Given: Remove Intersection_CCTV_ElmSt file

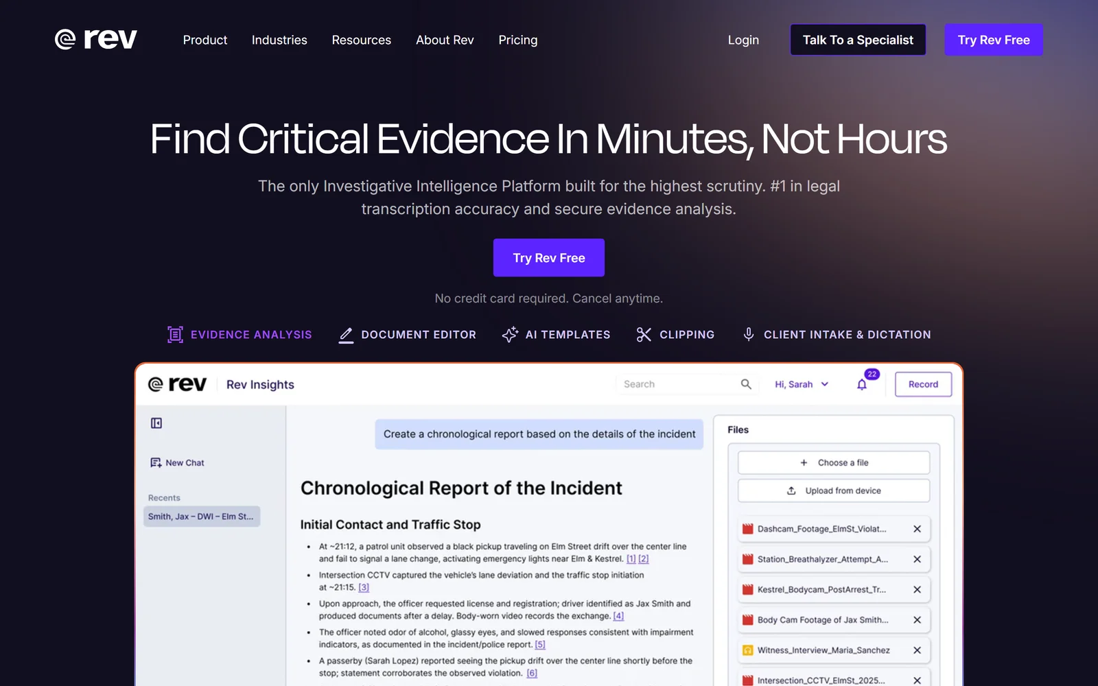Looking at the screenshot, I should click(x=917, y=681).
